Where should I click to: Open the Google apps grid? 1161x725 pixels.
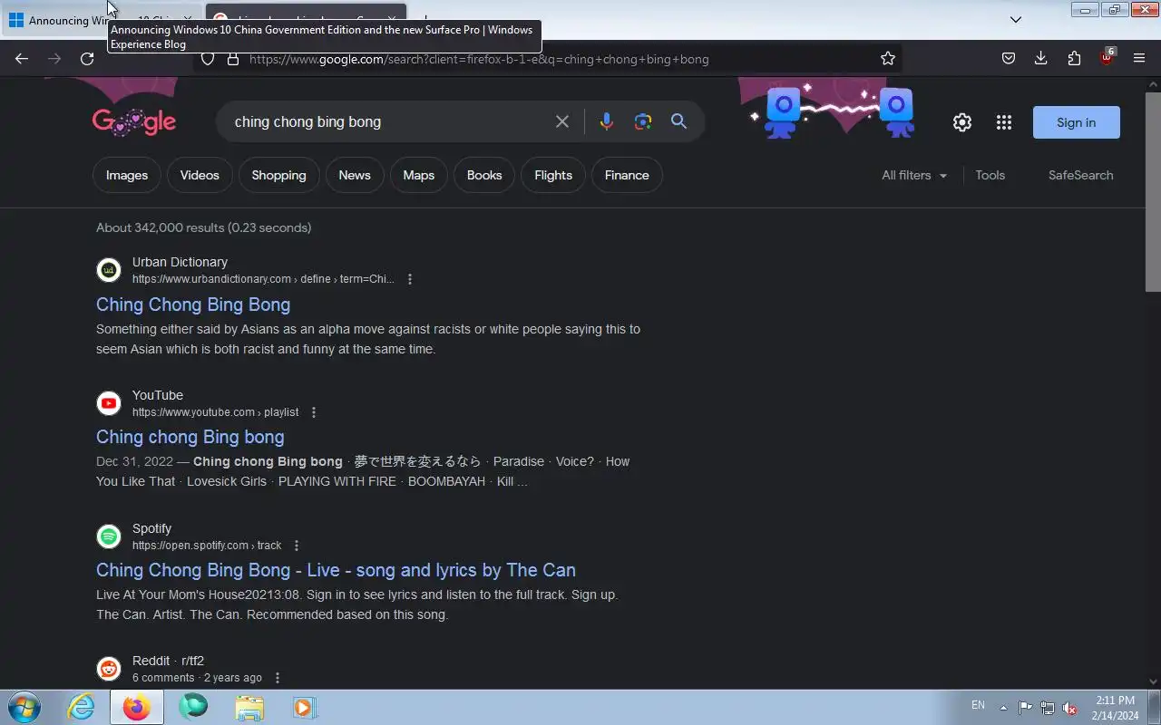pos(1004,122)
